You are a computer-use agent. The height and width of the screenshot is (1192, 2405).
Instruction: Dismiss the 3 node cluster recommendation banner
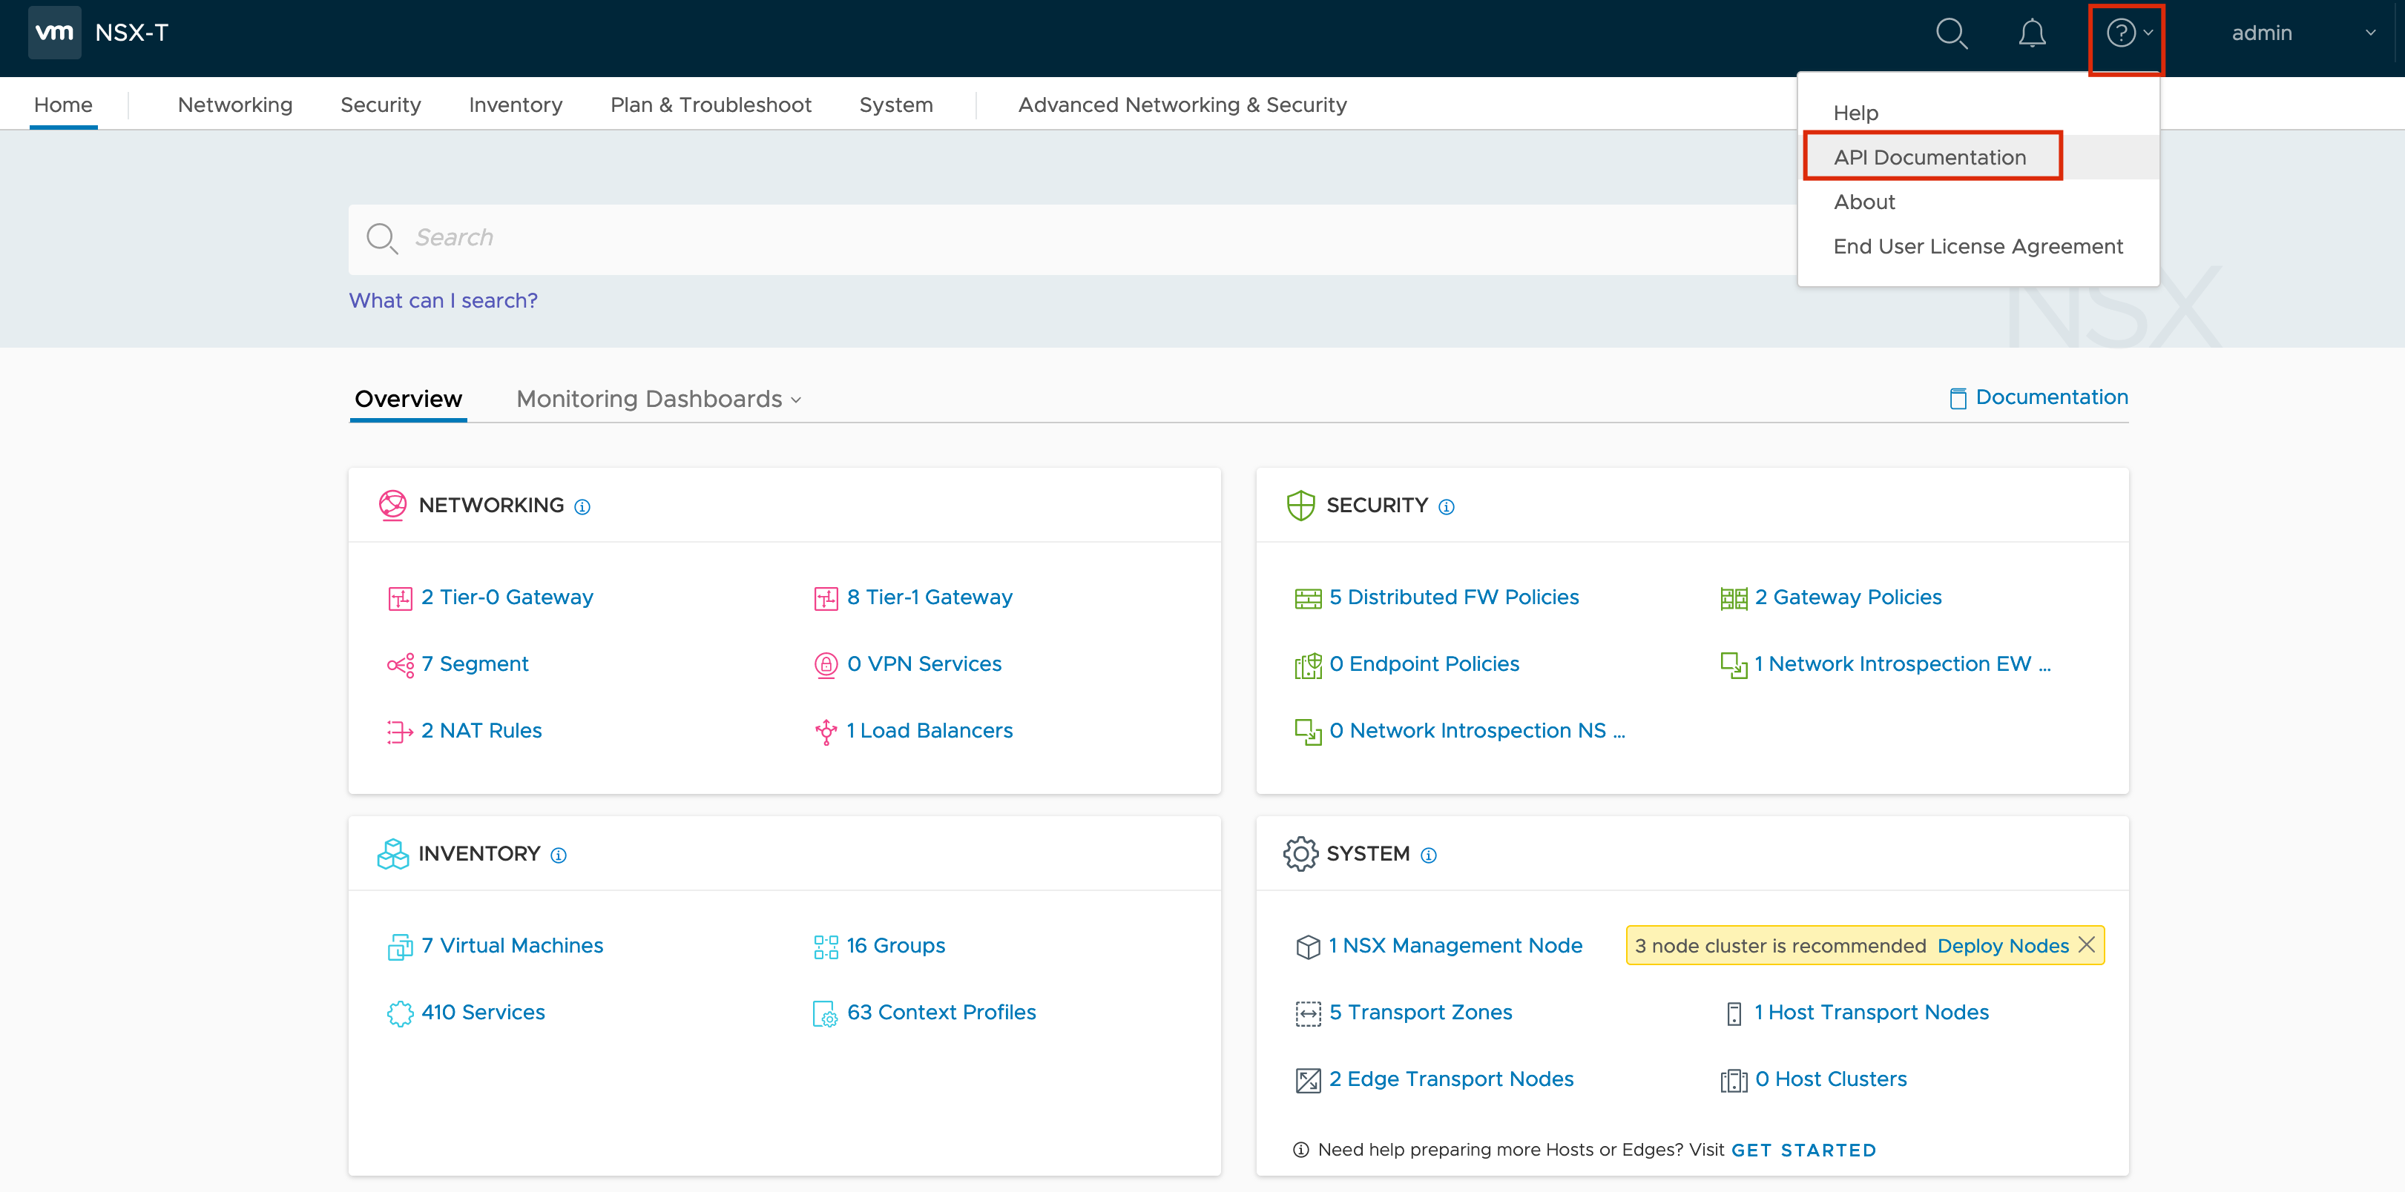pos(2087,945)
